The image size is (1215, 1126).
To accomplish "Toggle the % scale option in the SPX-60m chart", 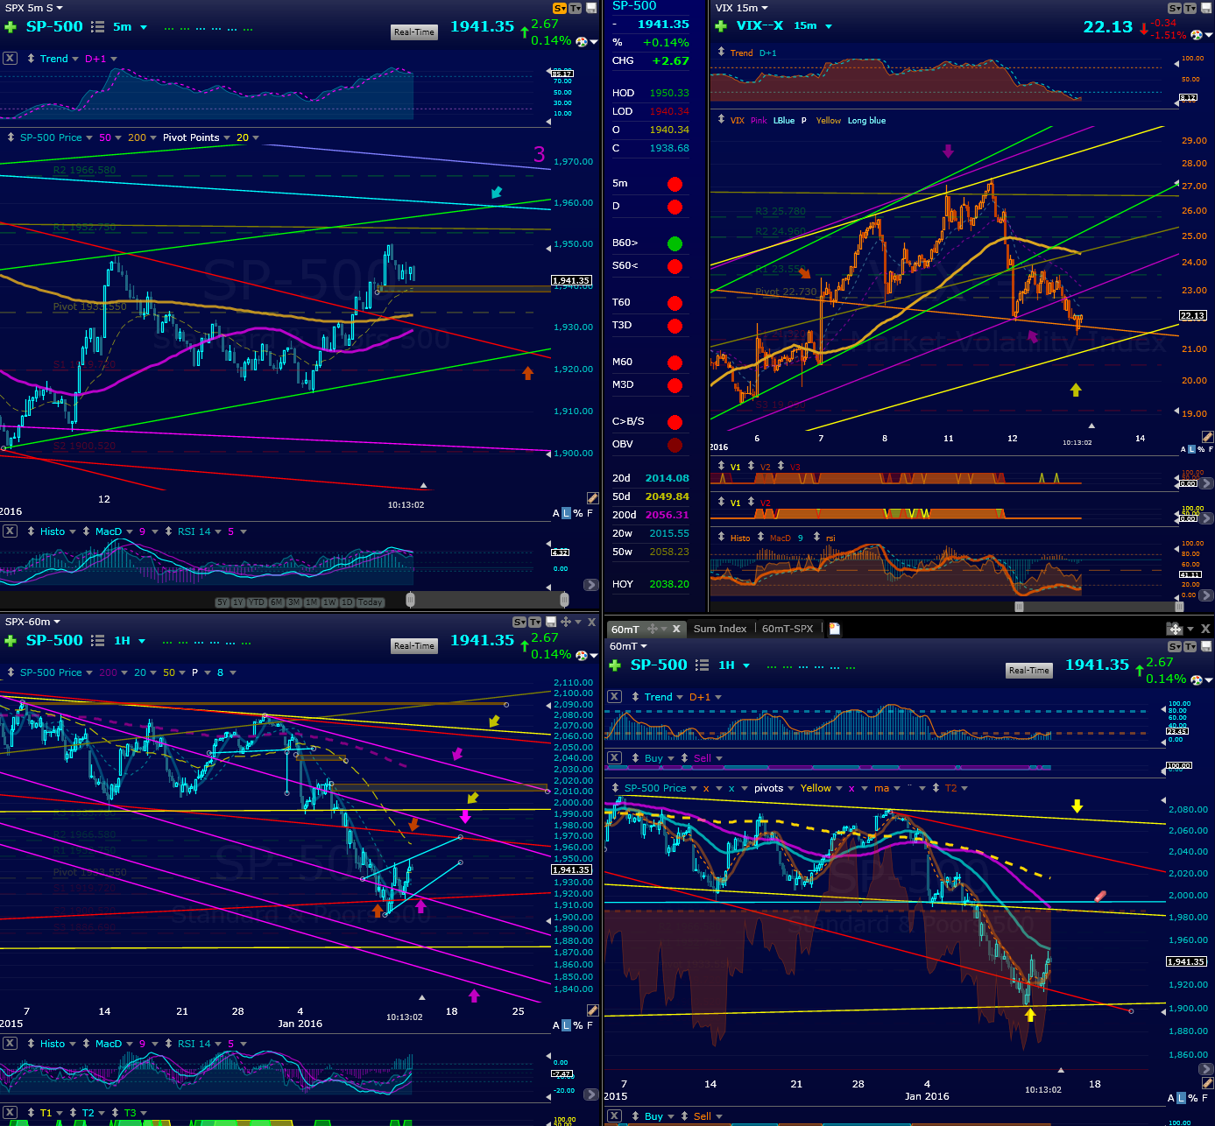I will coord(578,1025).
